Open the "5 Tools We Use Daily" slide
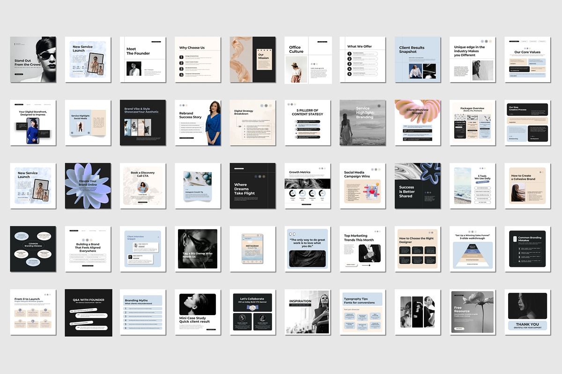Screen dimensions: 562x374 (473, 186)
